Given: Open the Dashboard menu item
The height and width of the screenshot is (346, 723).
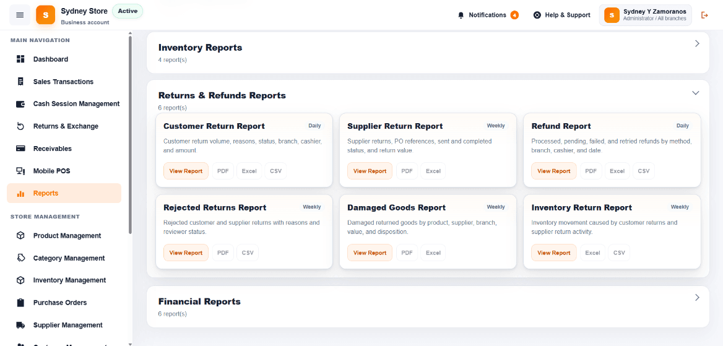Looking at the screenshot, I should (x=64, y=59).
